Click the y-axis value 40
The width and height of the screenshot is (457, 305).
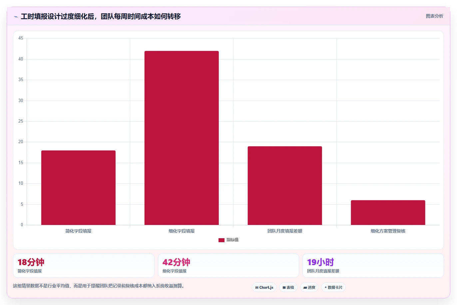point(21,59)
